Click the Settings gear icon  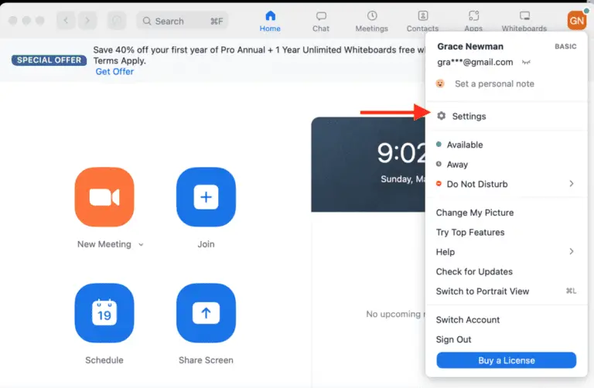click(442, 116)
